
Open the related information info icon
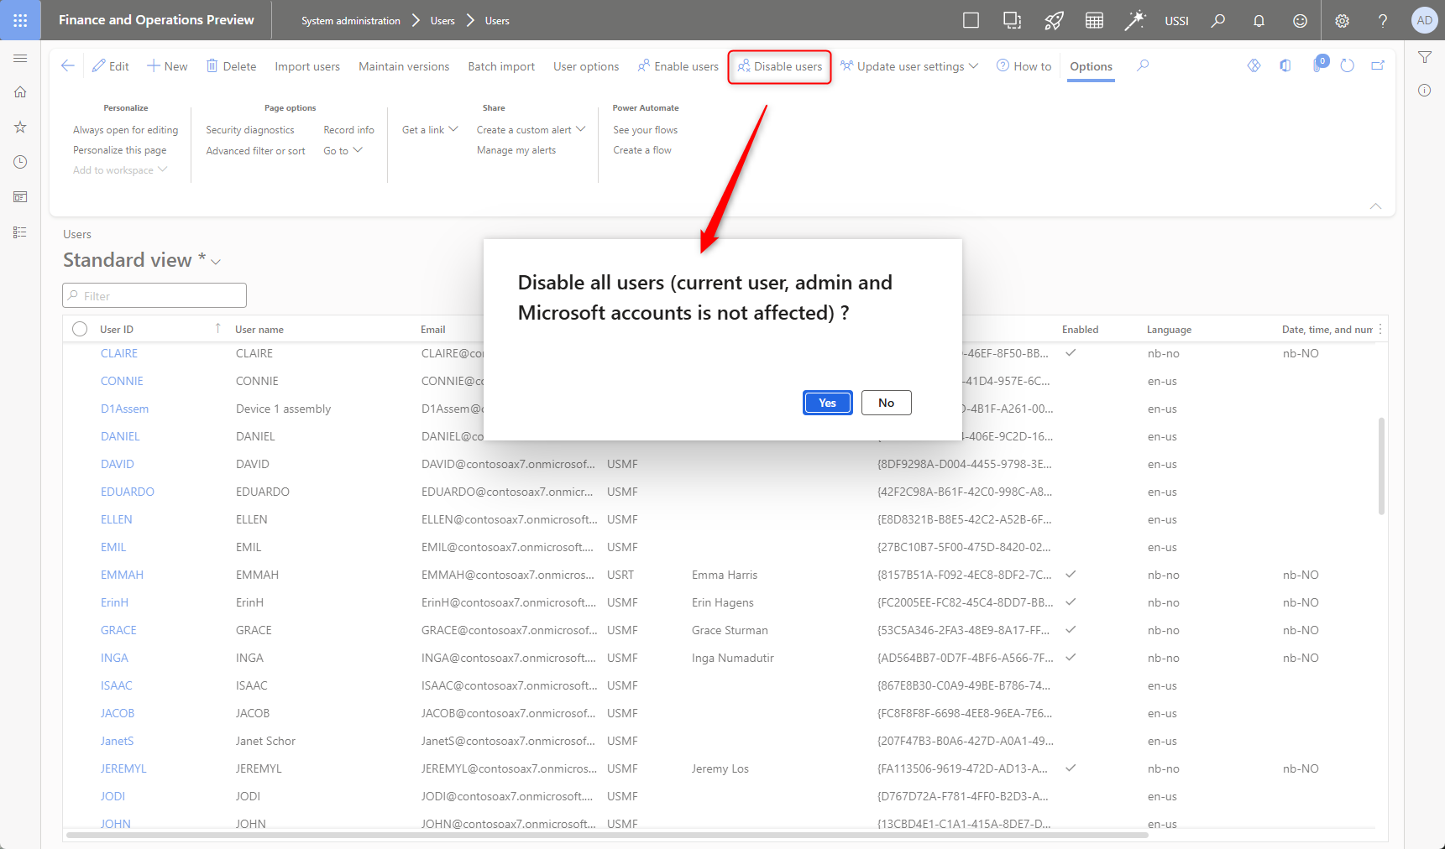pyautogui.click(x=1425, y=90)
